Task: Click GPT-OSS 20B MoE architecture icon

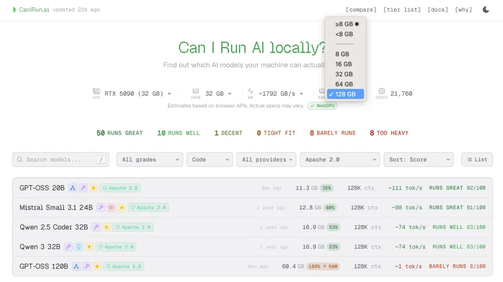Action: coord(73,188)
